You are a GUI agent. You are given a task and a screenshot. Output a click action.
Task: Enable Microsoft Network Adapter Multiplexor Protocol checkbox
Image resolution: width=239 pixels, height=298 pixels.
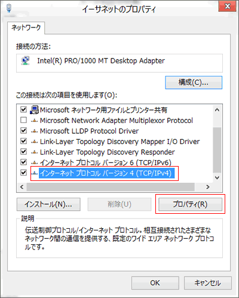(x=23, y=120)
